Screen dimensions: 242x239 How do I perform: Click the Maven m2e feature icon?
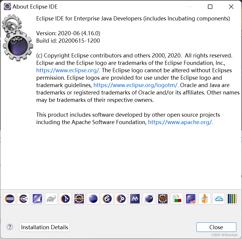coord(190,199)
